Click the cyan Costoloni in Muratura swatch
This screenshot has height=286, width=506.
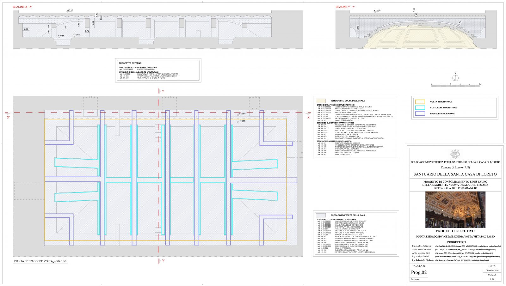pyautogui.click(x=420, y=108)
